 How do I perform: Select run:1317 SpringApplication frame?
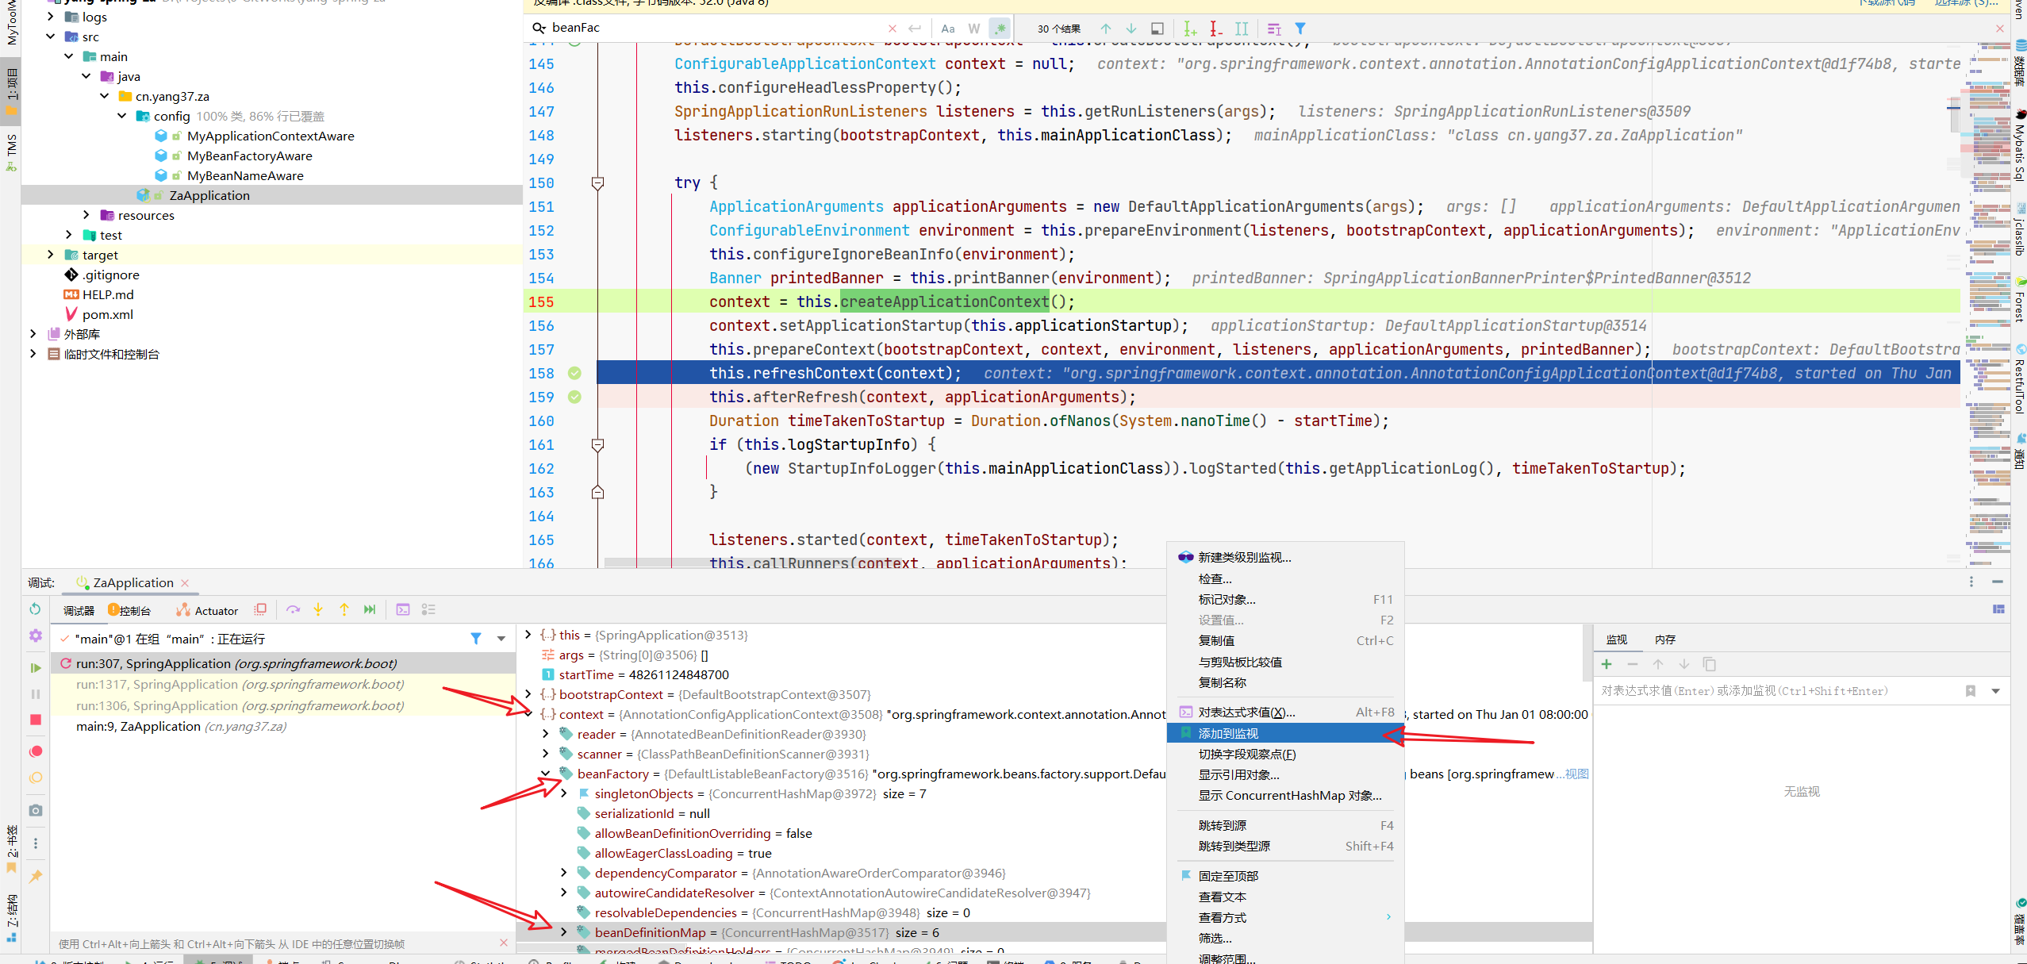tap(283, 684)
